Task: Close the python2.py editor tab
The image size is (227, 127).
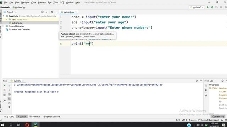Action: point(76,12)
